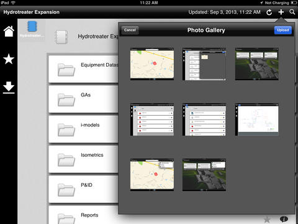Image resolution: width=298 pixels, height=224 pixels.
Task: Refresh the project with the reload icon
Action: click(x=269, y=12)
